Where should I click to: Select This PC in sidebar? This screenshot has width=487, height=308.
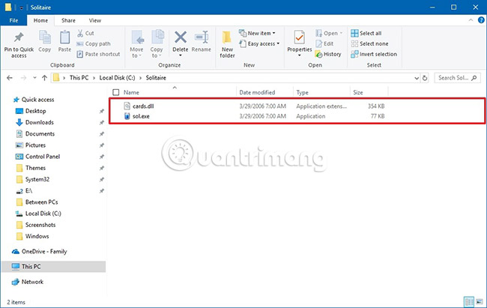53,266
